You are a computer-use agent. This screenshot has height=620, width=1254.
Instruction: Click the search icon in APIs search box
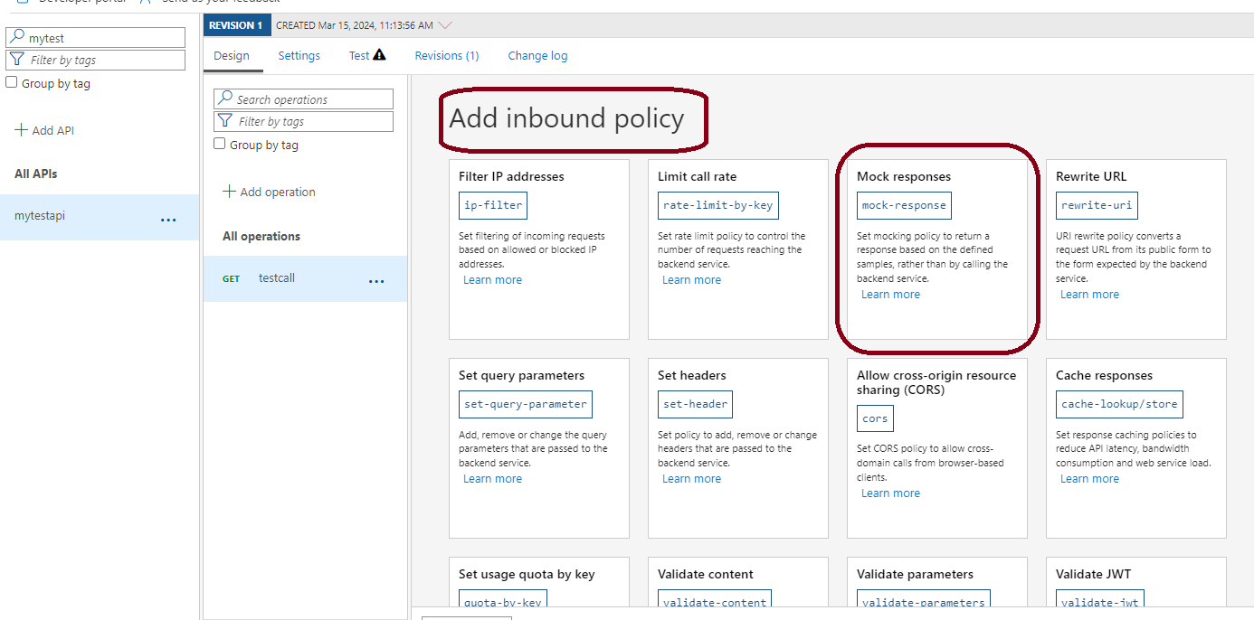tap(16, 38)
